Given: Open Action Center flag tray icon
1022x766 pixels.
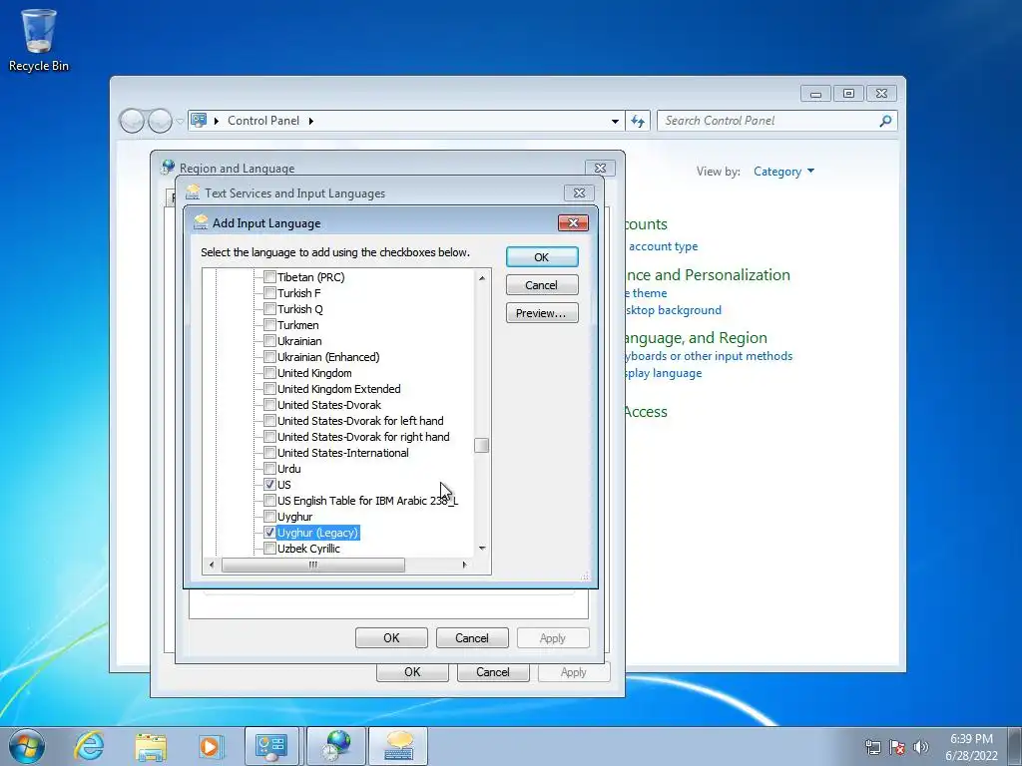Looking at the screenshot, I should (x=897, y=747).
